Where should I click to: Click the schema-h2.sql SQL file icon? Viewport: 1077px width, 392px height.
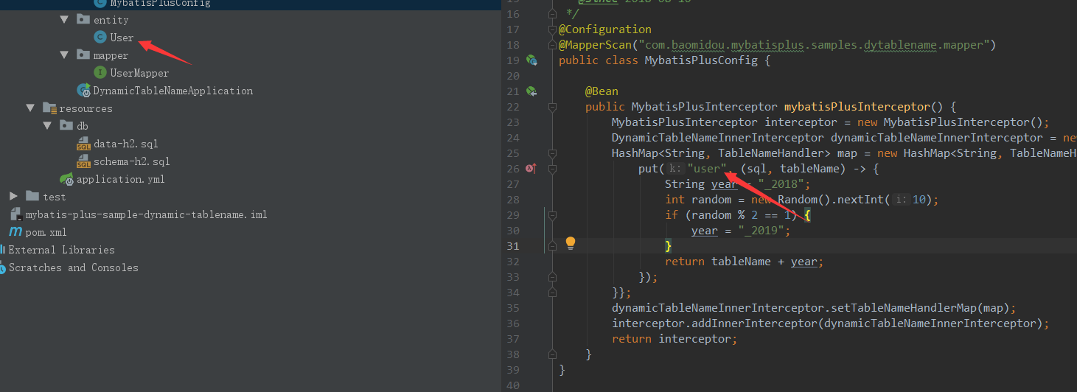(83, 161)
